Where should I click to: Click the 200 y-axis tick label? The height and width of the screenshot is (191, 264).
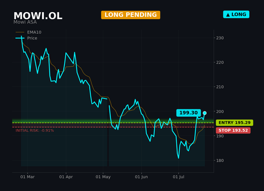click(220, 112)
